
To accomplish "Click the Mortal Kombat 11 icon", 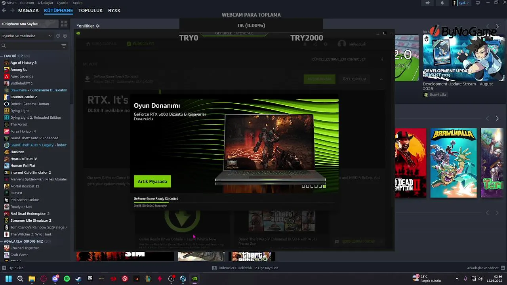I will click(x=6, y=186).
